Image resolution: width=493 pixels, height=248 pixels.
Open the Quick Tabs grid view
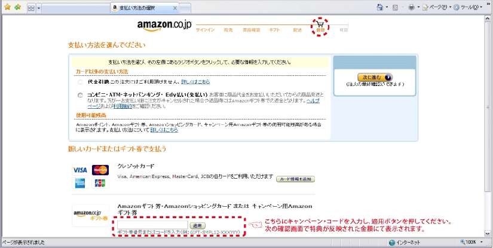click(31, 8)
